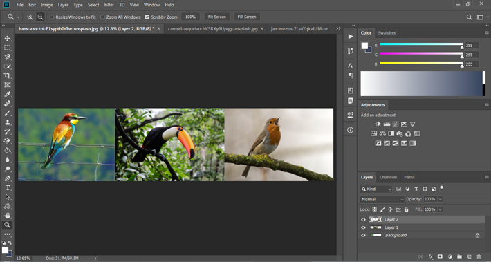Hide Layer 2 with eye icon
Image resolution: width=491 pixels, height=262 pixels.
click(363, 219)
